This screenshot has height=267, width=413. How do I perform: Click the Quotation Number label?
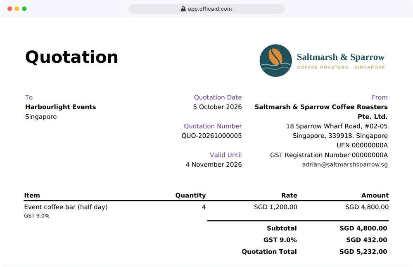click(213, 126)
